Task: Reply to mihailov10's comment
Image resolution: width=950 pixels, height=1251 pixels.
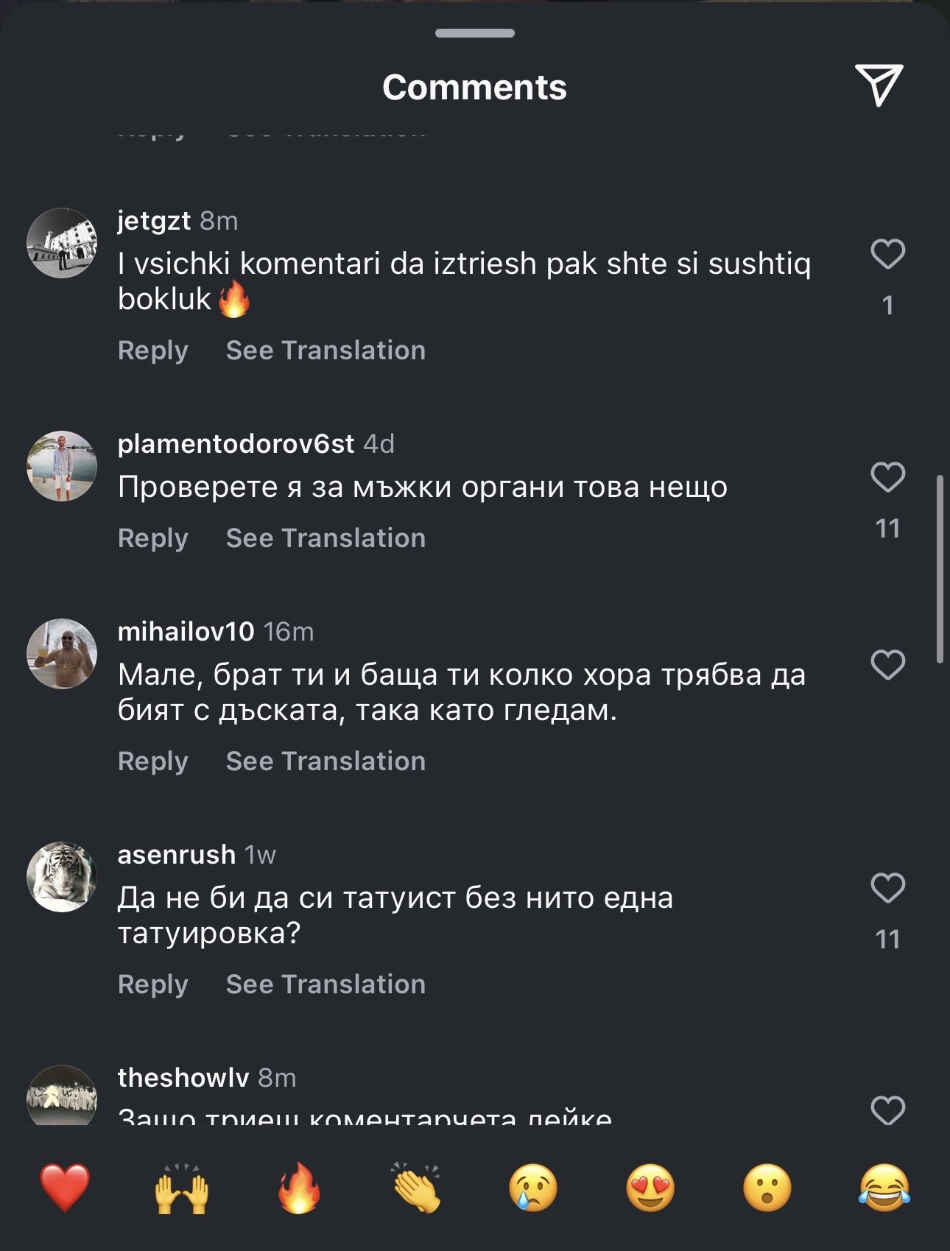Action: click(153, 761)
